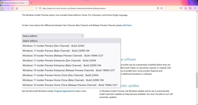Restore down the Firefox window
This screenshot has height=105, width=198.
[x=189, y=3]
